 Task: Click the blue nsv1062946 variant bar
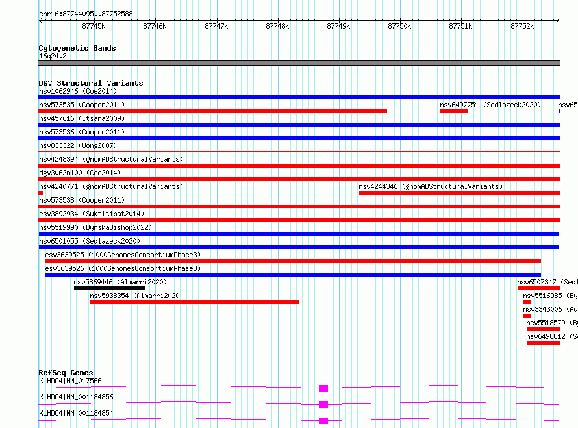tap(299, 97)
